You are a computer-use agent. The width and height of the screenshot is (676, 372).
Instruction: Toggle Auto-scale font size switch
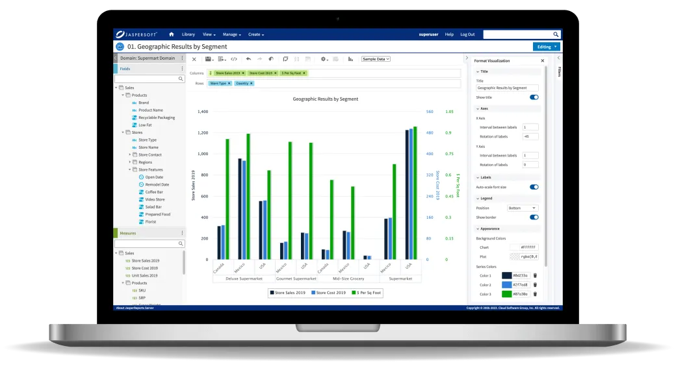[534, 187]
